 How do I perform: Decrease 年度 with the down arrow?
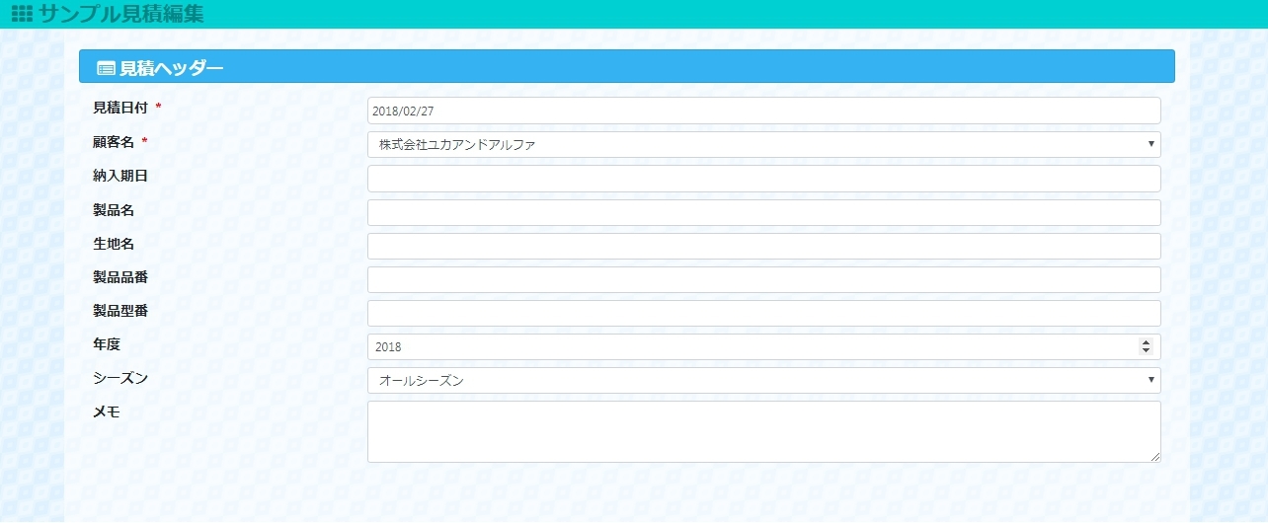1146,351
